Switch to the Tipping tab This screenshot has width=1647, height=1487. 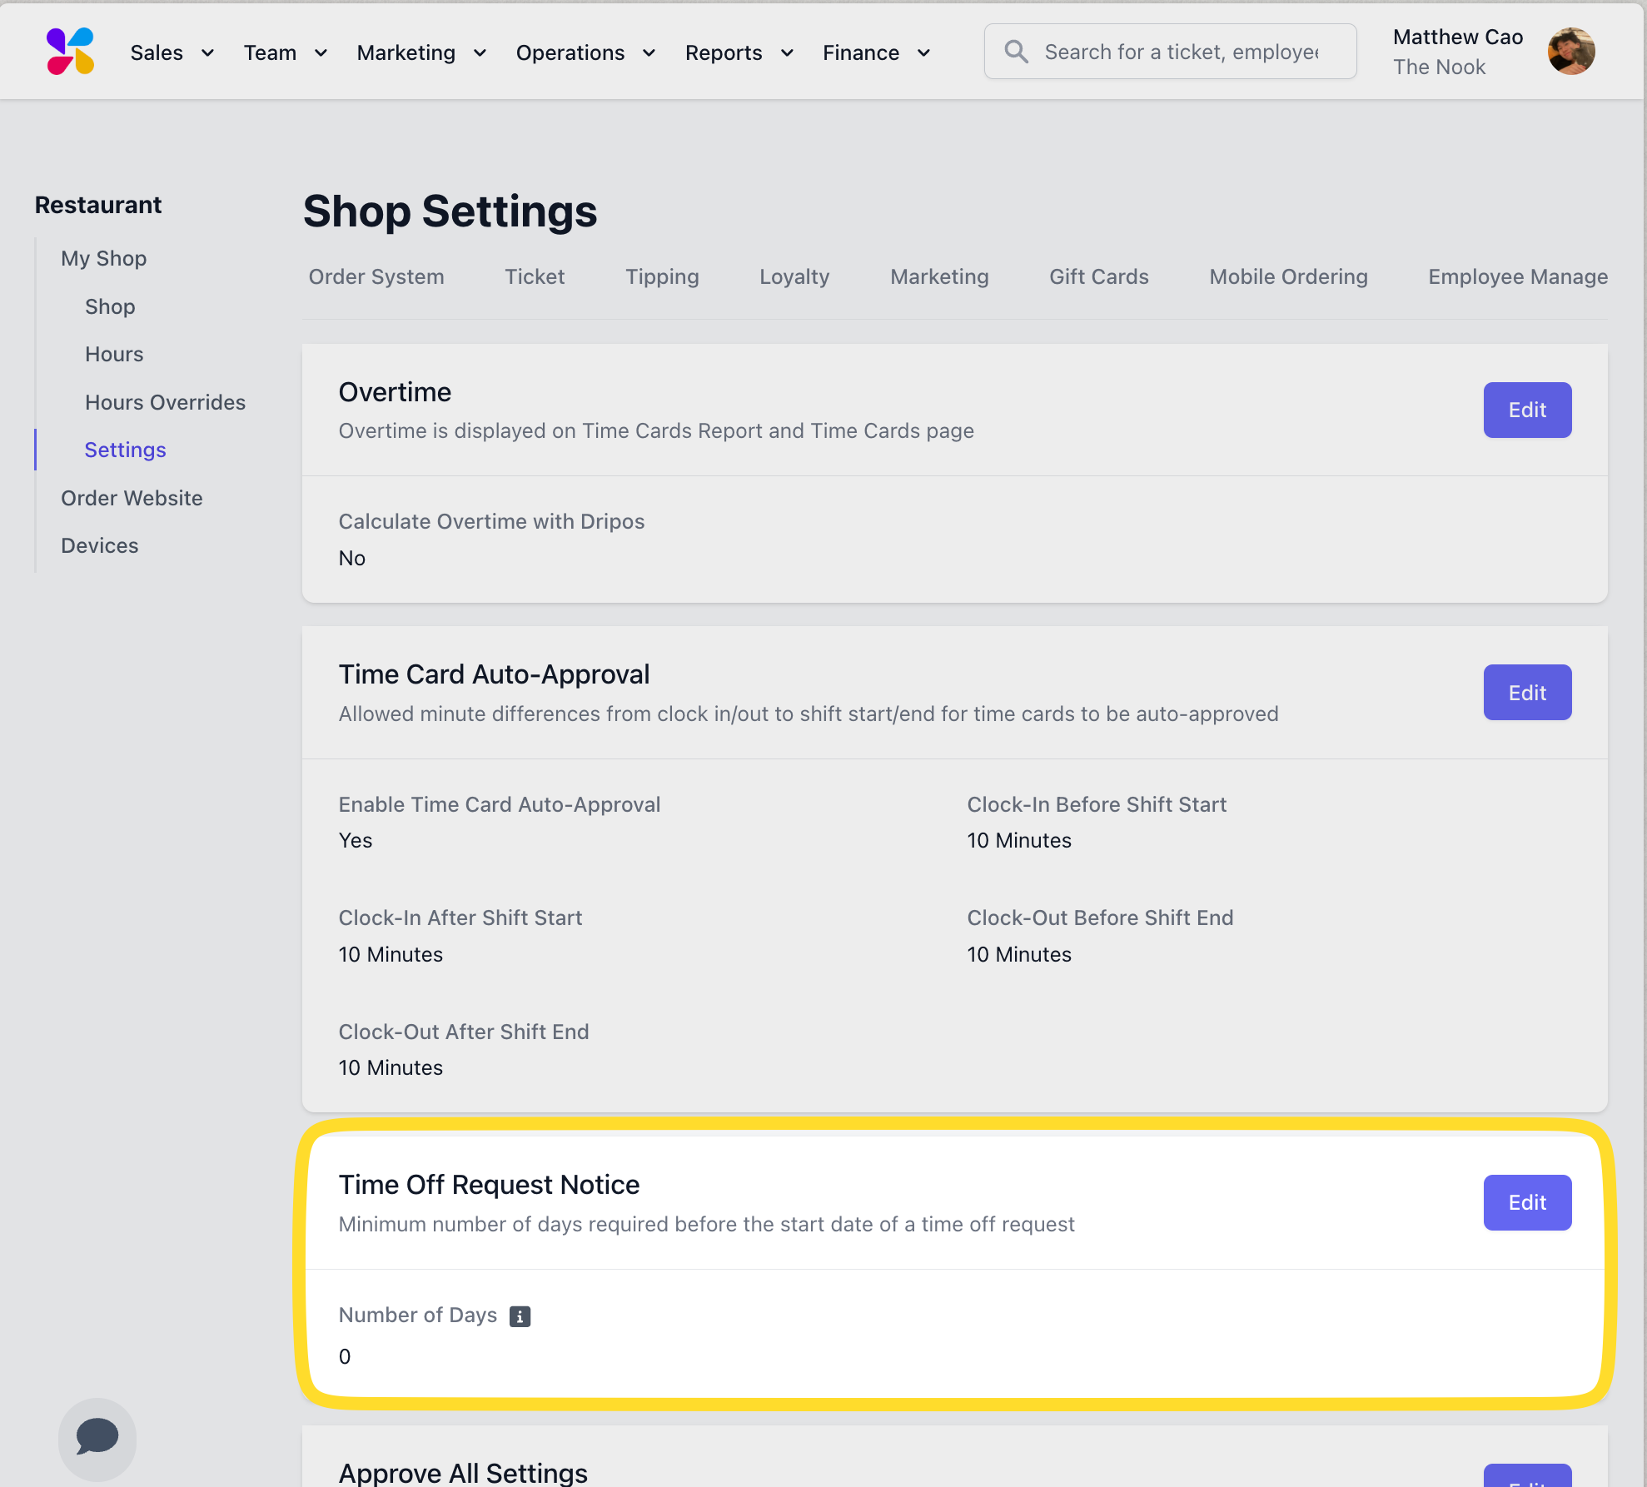point(662,276)
